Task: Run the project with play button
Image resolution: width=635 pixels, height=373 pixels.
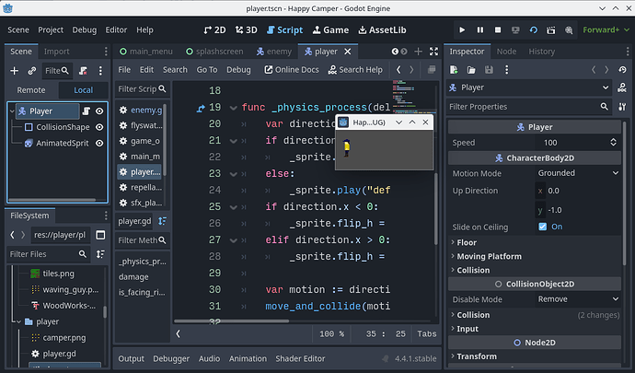Action: tap(462, 30)
